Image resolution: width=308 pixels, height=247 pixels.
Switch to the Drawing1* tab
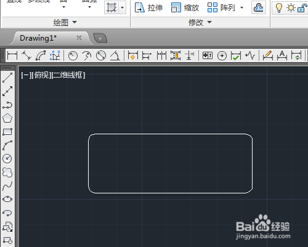tap(38, 38)
